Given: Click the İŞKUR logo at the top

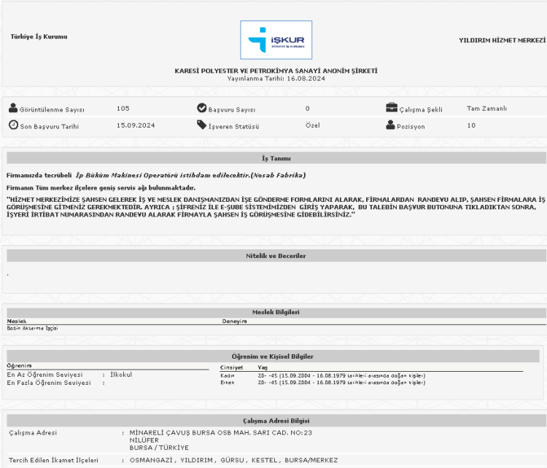Looking at the screenshot, I should (x=276, y=40).
